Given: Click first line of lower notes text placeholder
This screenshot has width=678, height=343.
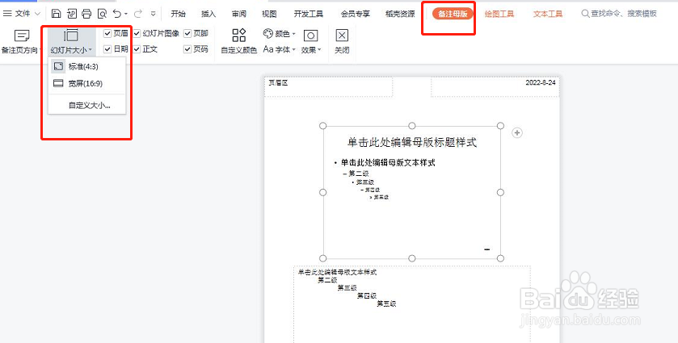Looking at the screenshot, I should tap(337, 272).
